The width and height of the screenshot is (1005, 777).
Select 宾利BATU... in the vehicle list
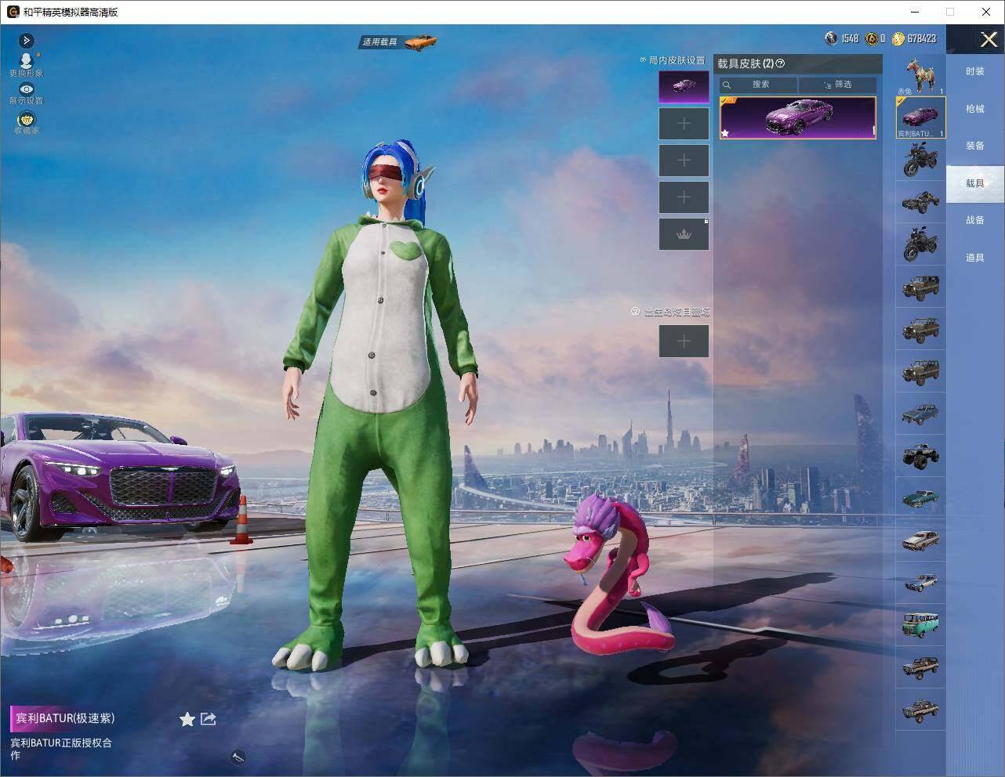coord(921,117)
